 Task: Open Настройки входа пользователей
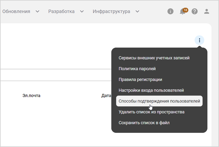pos(151,90)
